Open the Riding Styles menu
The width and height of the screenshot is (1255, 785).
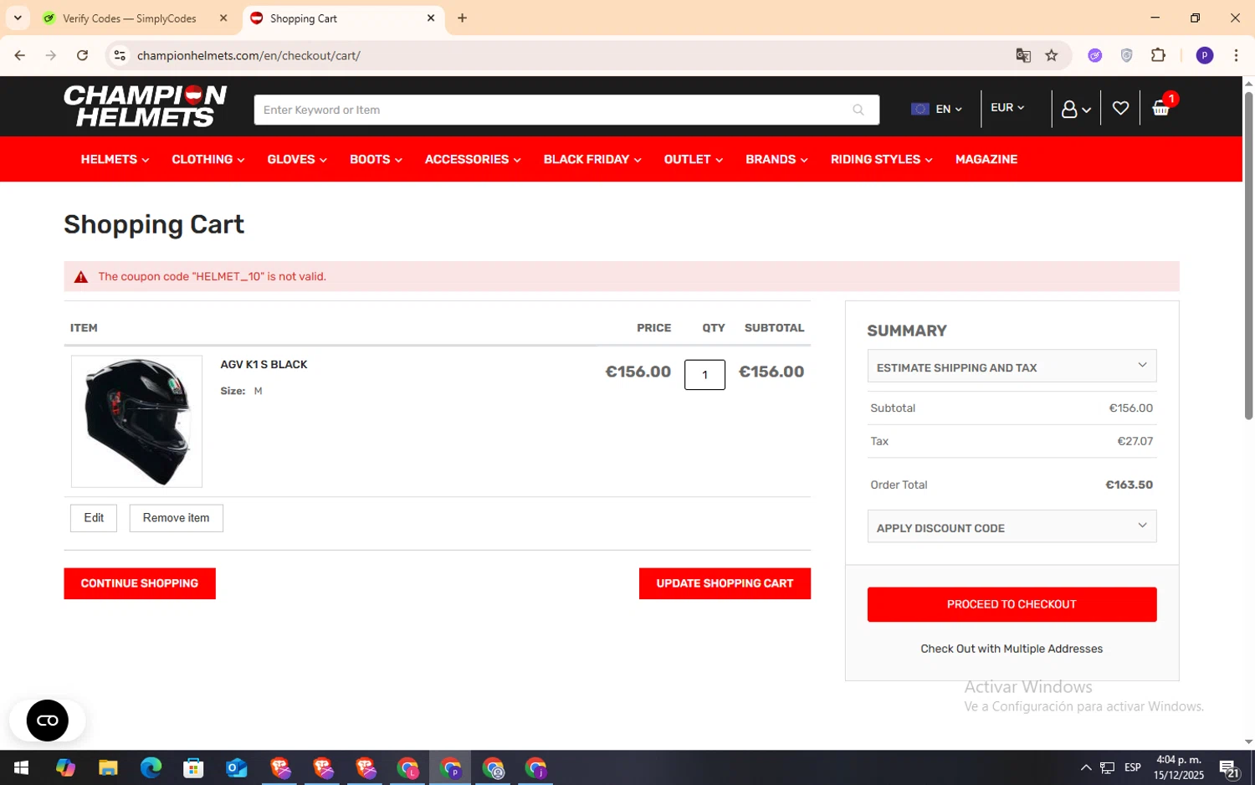[x=881, y=159]
